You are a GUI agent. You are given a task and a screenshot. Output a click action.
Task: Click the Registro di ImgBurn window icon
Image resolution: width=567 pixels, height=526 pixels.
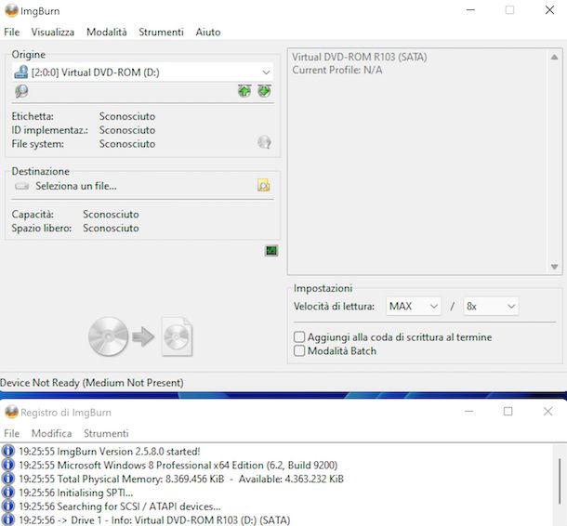(x=11, y=412)
